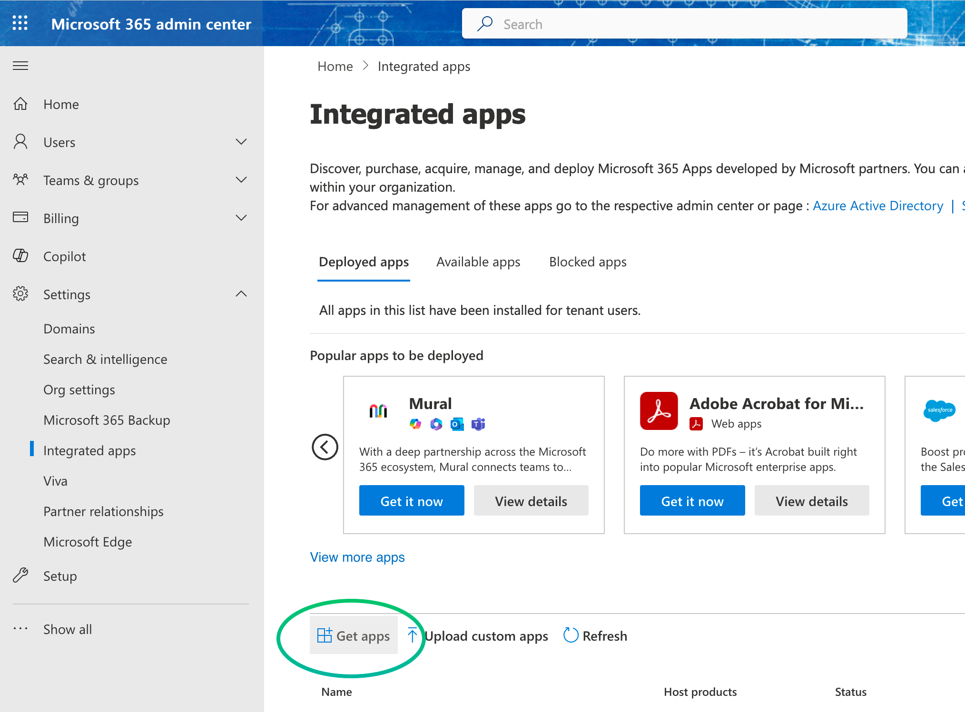Click the Copilot sidebar icon
The height and width of the screenshot is (712, 965).
click(20, 256)
